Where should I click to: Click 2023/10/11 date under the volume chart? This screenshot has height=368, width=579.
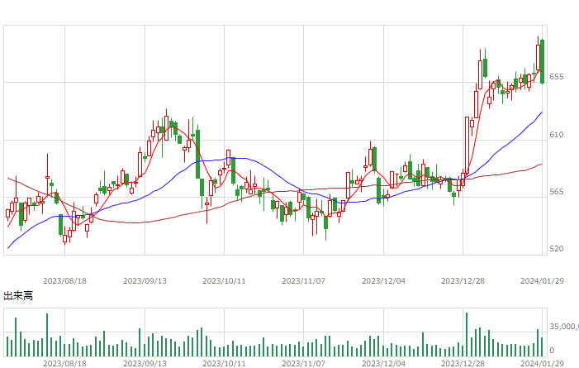click(224, 364)
